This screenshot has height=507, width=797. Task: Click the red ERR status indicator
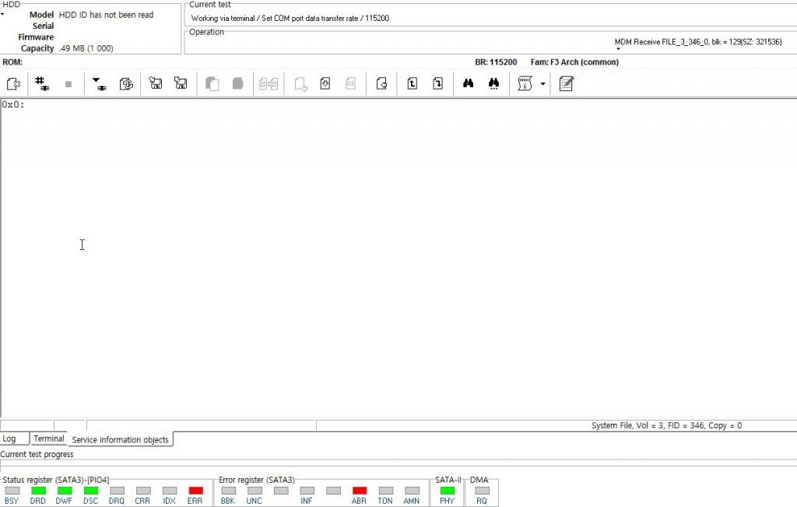(195, 491)
